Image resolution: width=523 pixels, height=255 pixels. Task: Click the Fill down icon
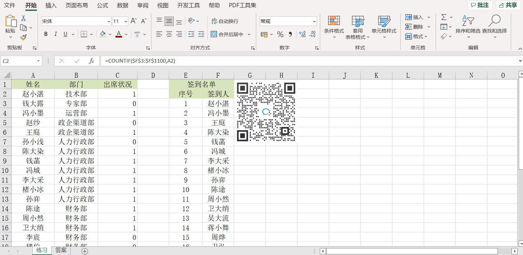tap(444, 27)
